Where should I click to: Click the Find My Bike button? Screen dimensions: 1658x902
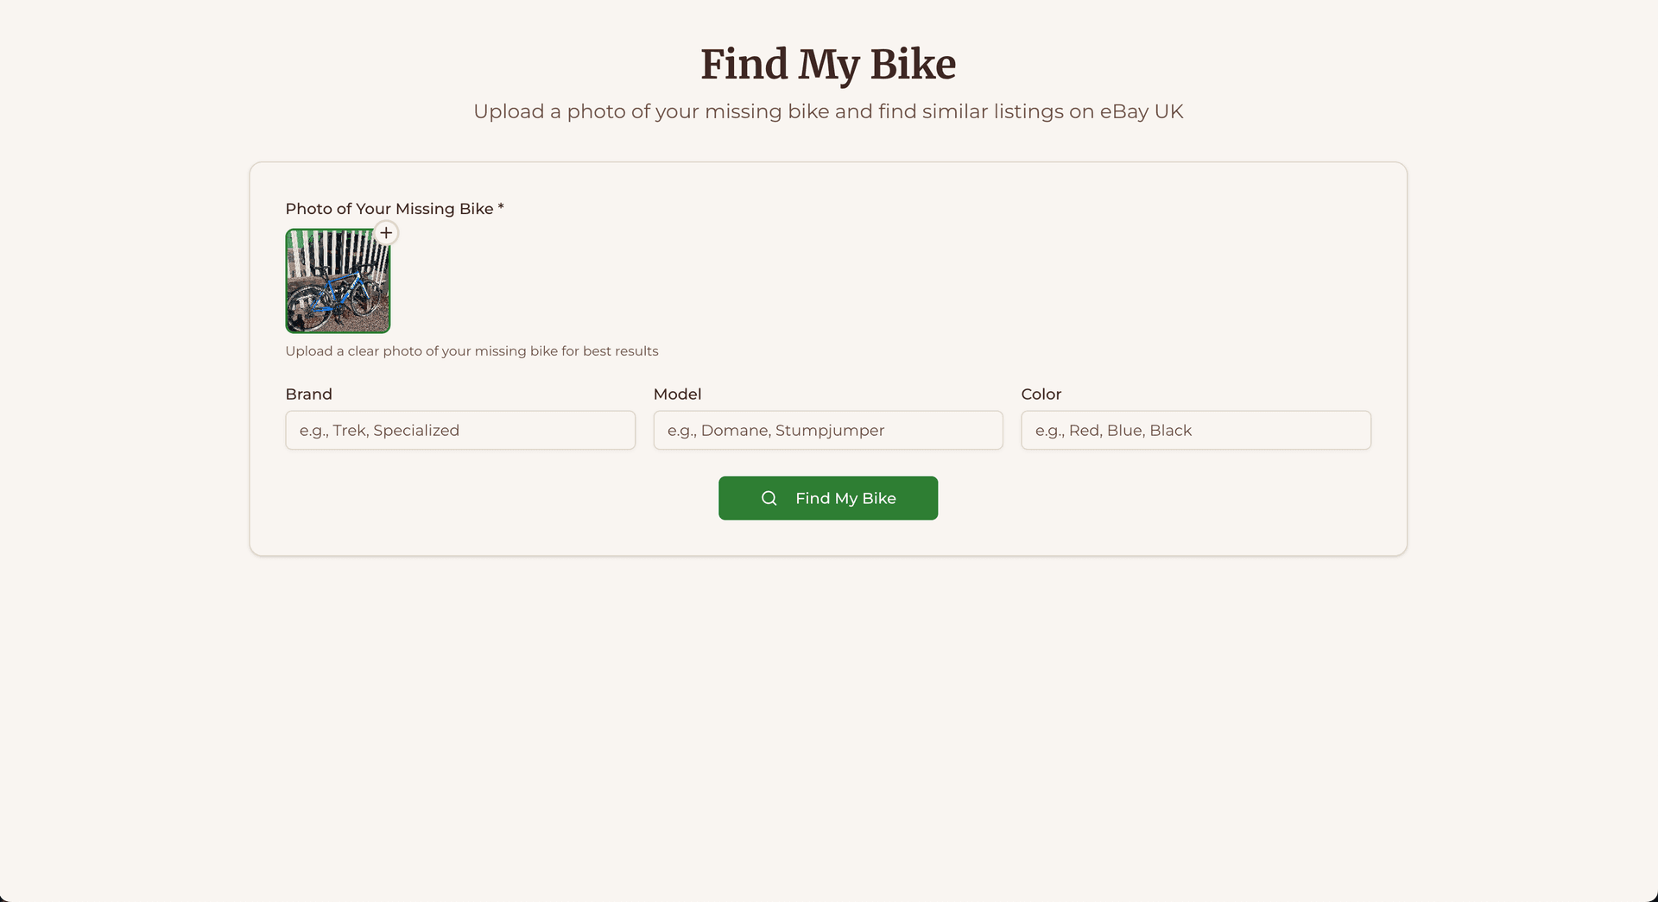pos(828,498)
